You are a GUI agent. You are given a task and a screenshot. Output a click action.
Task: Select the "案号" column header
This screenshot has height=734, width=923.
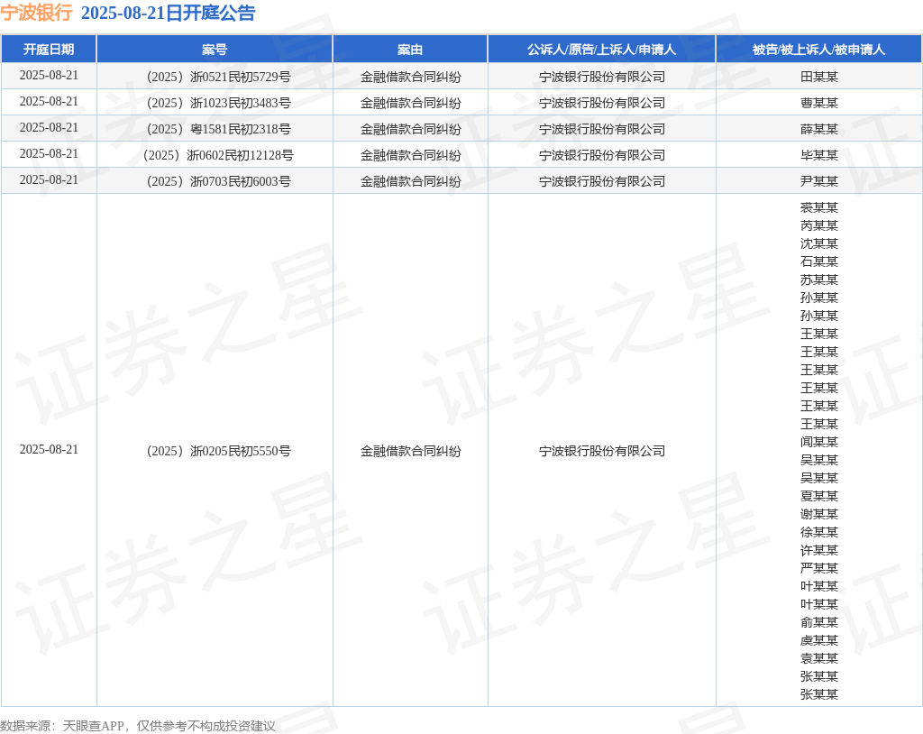(x=215, y=50)
